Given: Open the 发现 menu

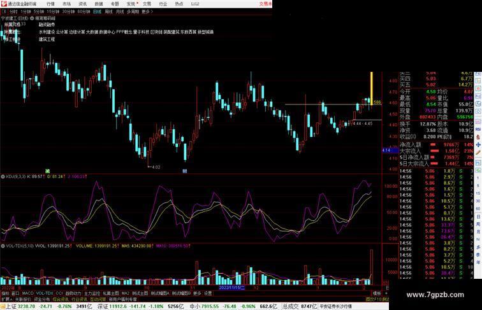Looking at the screenshot, I should tap(131, 4).
